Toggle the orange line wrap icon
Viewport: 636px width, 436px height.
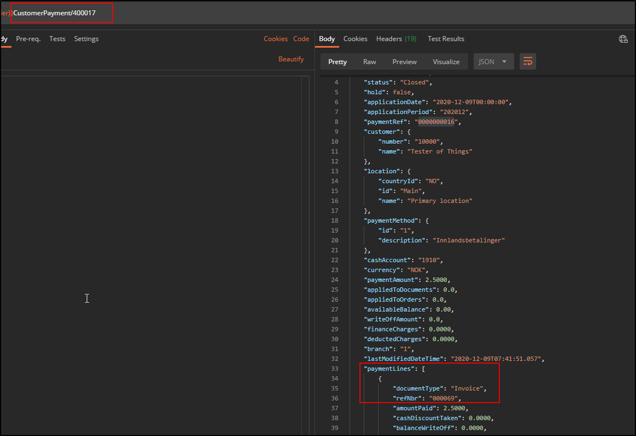(x=527, y=62)
